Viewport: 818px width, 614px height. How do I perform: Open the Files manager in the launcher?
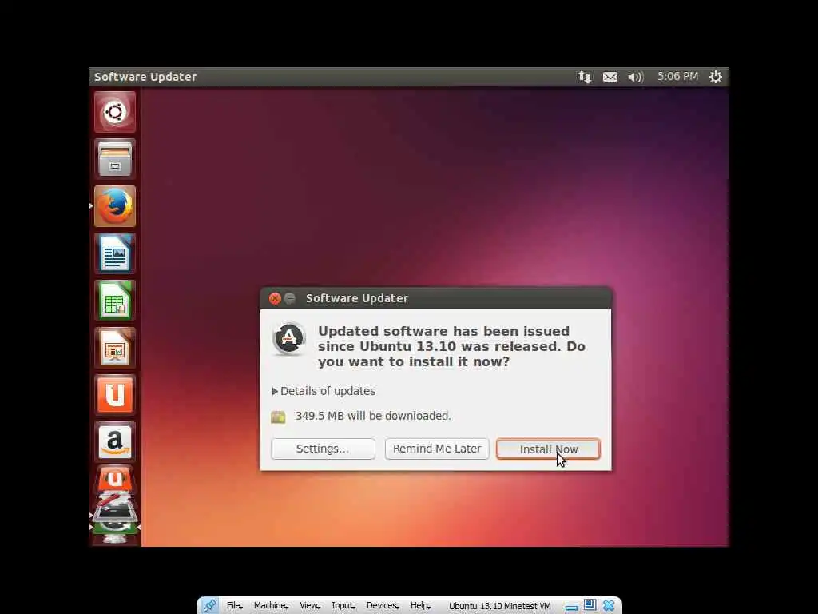click(x=115, y=159)
